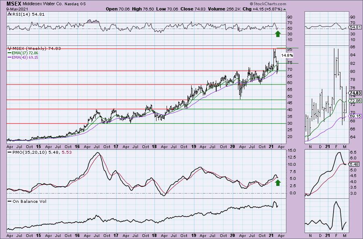363x239 pixels.
Task: Click the 5.48 PMO tag in zoom panel
Action: (355, 165)
